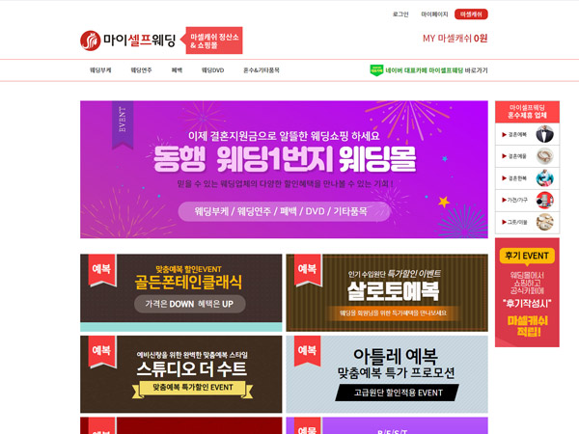Open the 웨딩연주 menu item
Screen dimensions: 579x434
[x=141, y=70]
